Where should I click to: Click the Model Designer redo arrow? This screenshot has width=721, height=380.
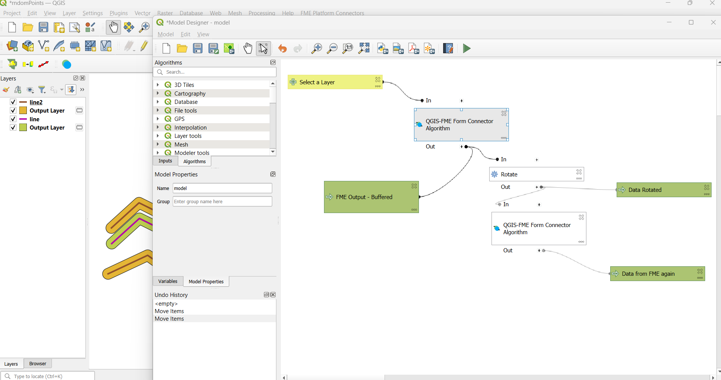(x=298, y=49)
